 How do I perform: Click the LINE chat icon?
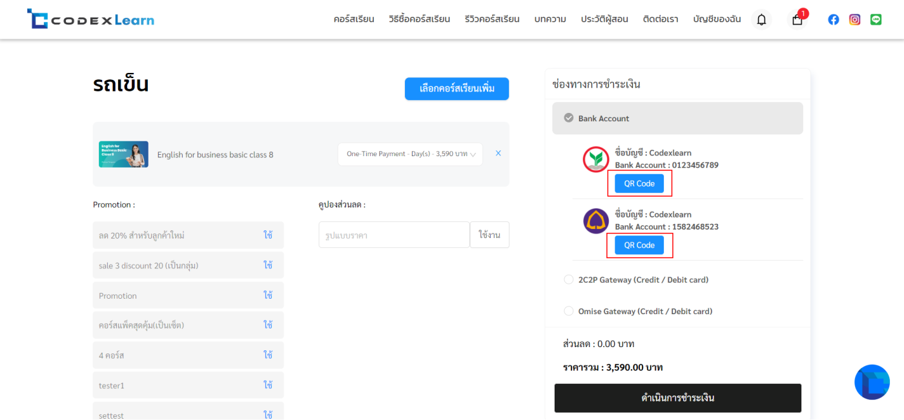pos(876,19)
